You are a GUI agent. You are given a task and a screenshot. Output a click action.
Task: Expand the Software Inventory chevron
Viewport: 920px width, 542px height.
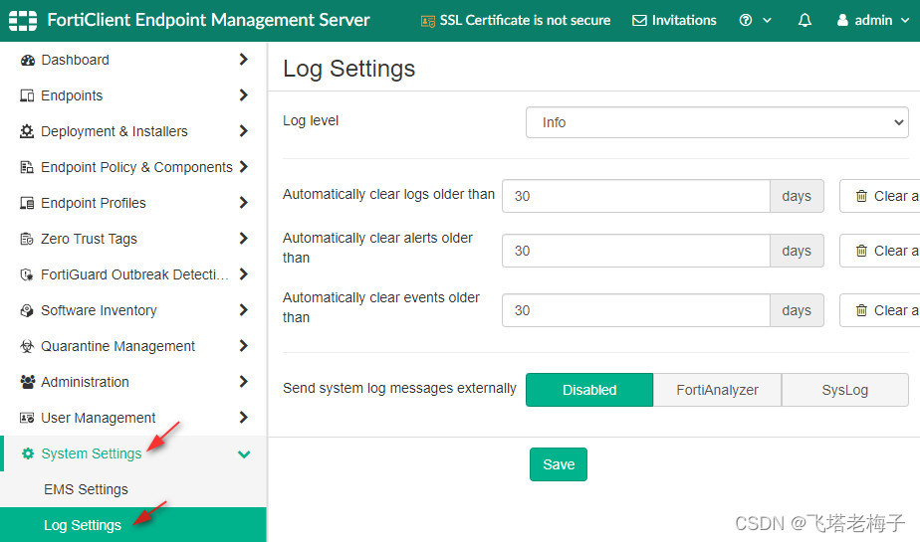click(244, 309)
